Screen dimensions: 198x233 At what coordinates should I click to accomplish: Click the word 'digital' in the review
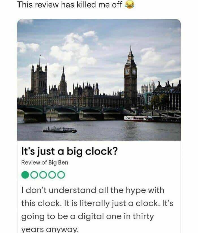coord(91,216)
